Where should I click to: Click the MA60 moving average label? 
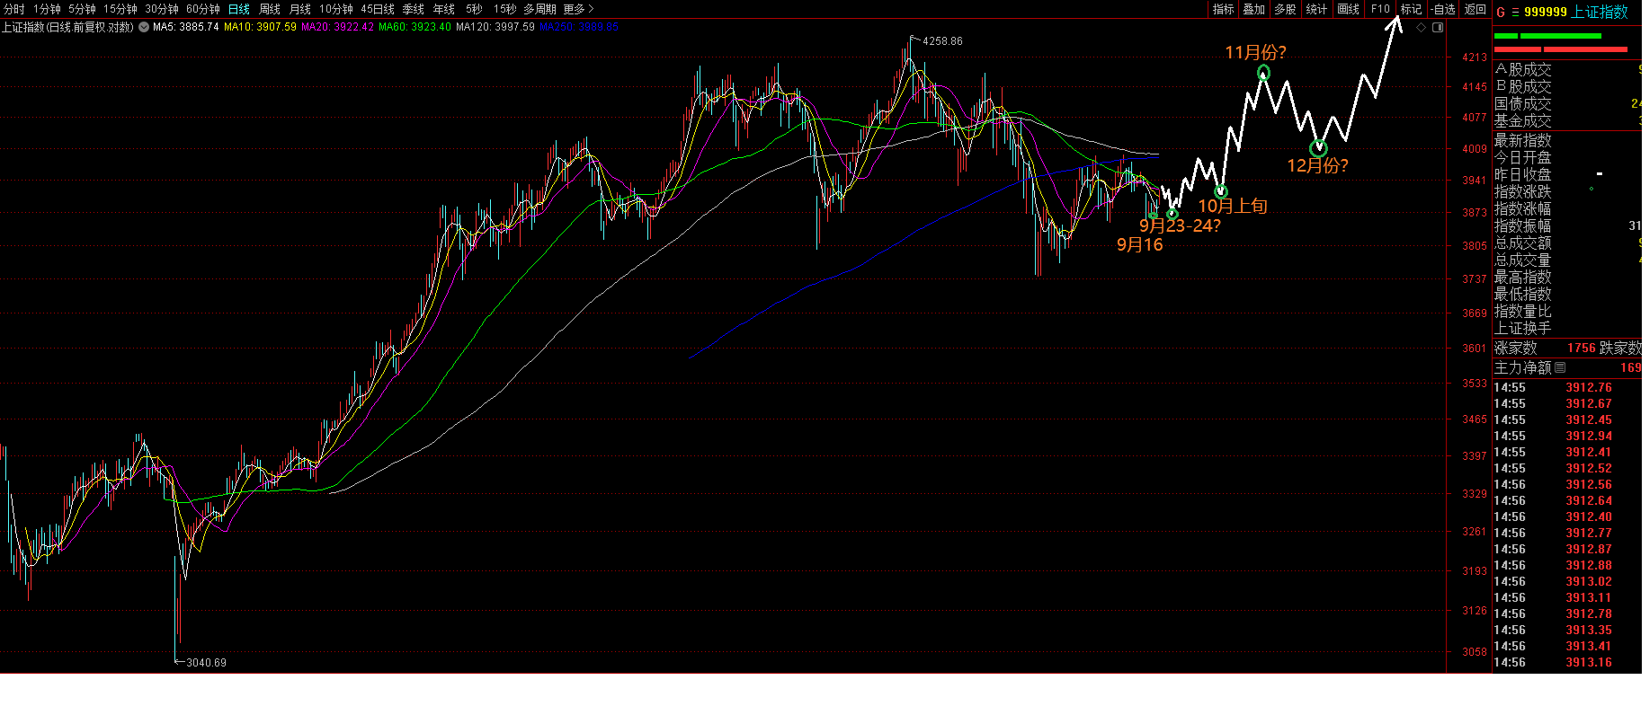coord(414,27)
